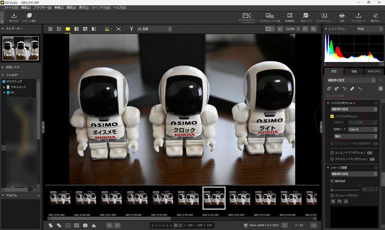The width and height of the screenshot is (385, 230).
Task: Toggle checkbox beside top 撮影時の設定 dropdown
Action: click(x=381, y=80)
